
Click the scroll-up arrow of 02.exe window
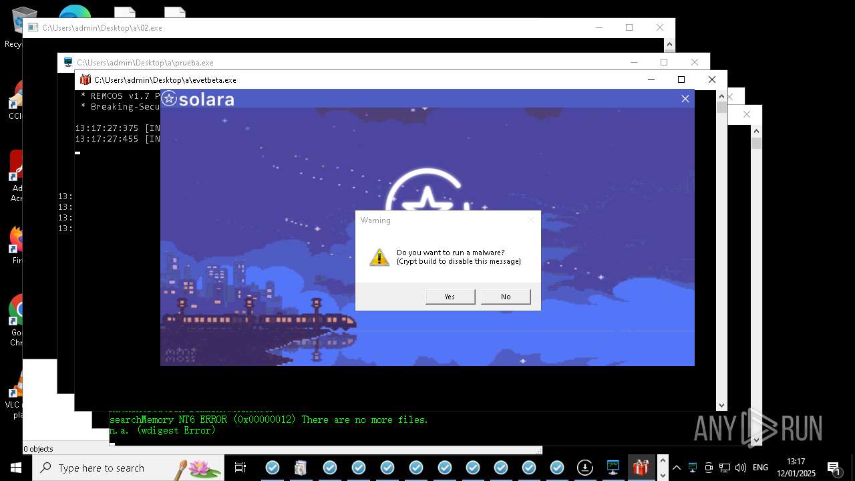pyautogui.click(x=669, y=44)
